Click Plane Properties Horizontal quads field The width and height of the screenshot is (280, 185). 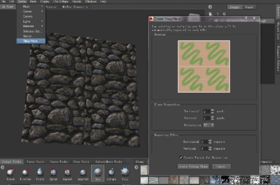207,112
